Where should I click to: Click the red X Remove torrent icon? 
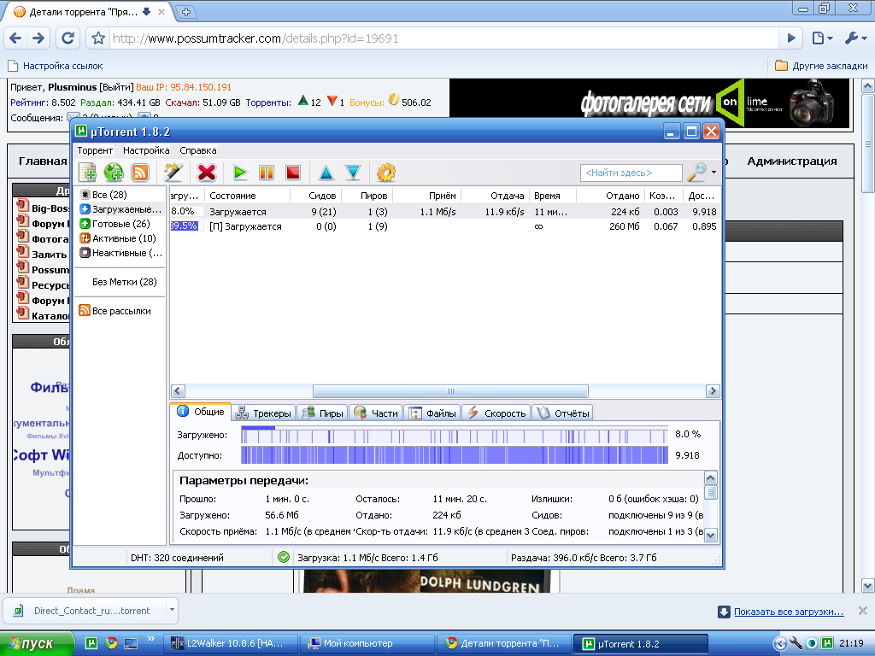(207, 173)
